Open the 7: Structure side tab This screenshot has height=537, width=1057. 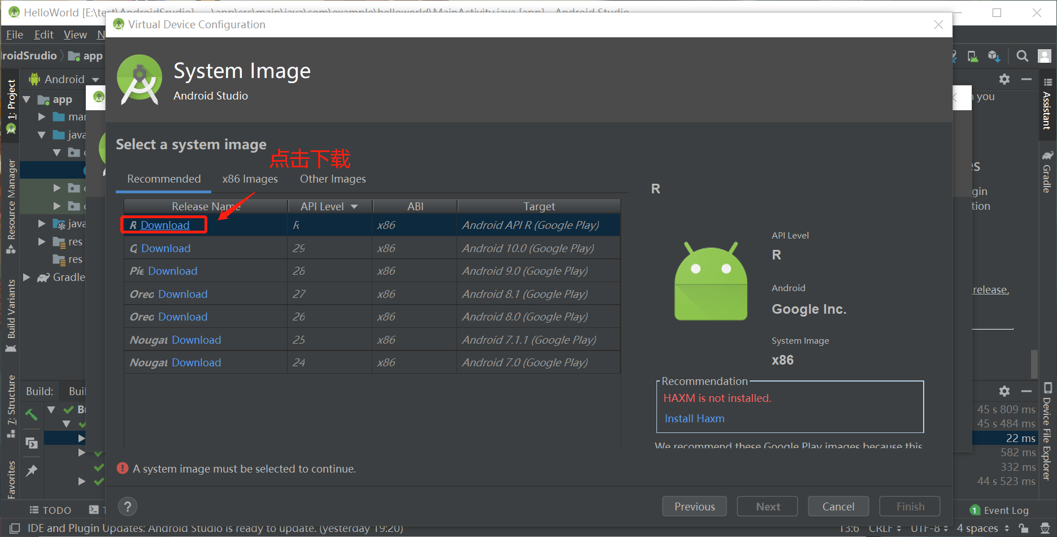[x=11, y=406]
